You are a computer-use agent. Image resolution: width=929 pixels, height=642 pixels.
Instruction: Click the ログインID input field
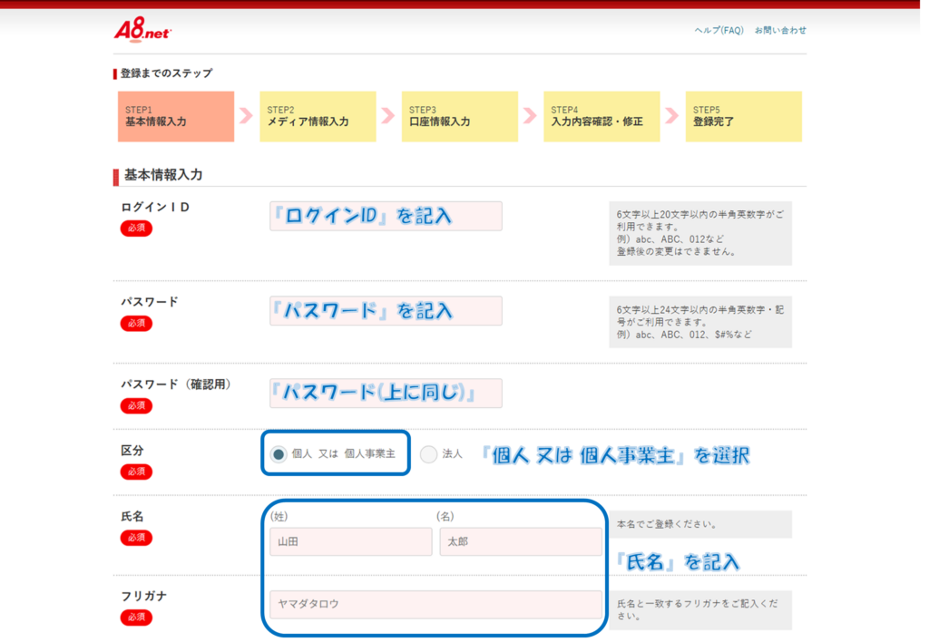[386, 216]
